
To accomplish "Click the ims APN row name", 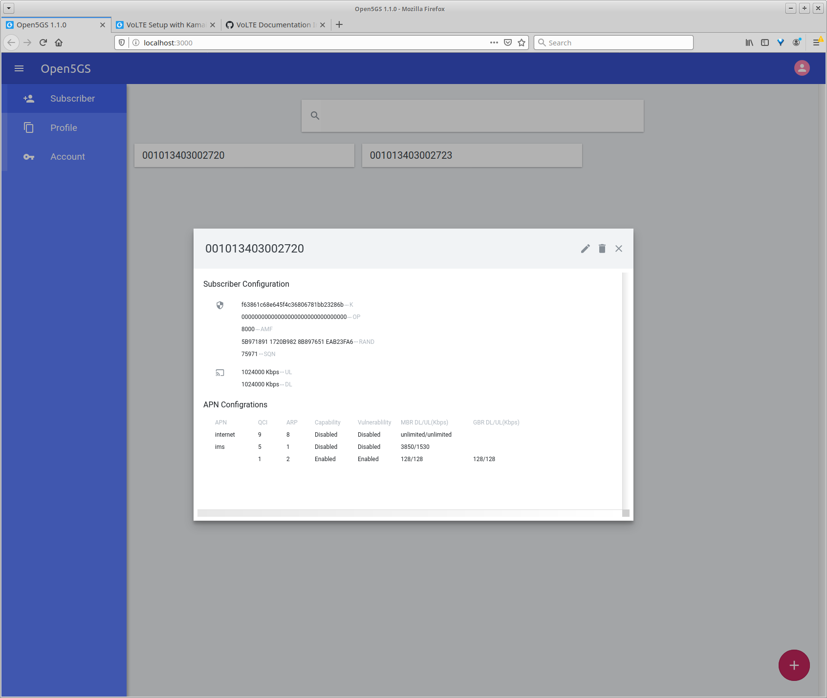I will tap(220, 447).
